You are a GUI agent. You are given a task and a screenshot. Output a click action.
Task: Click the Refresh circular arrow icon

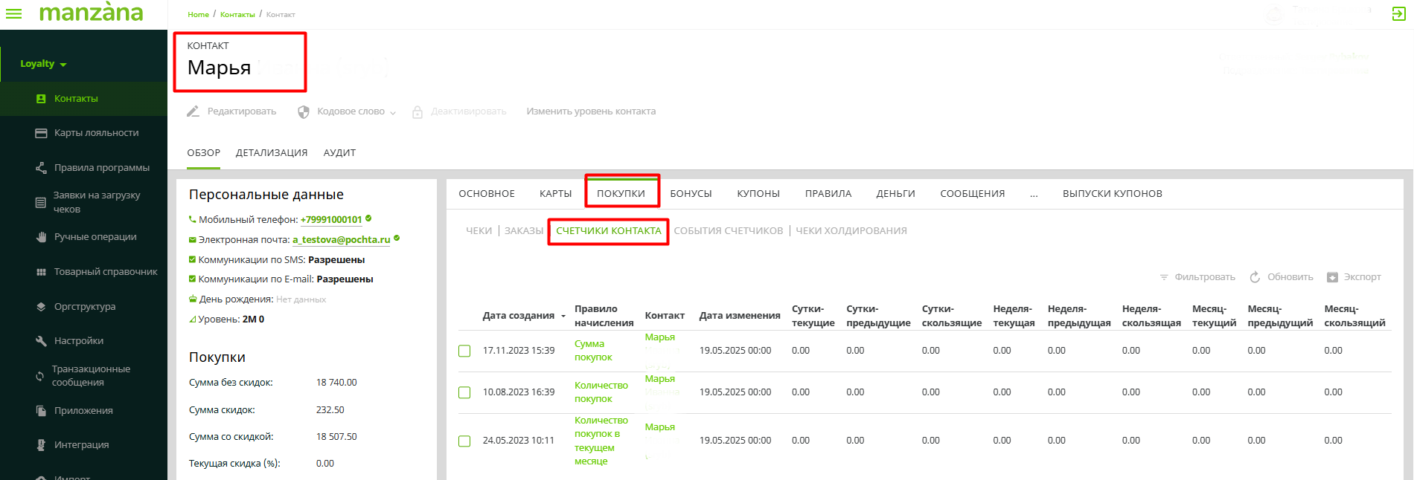tap(1255, 277)
